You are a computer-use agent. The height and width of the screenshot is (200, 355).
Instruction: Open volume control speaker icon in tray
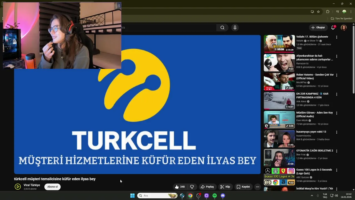[x=336, y=196]
